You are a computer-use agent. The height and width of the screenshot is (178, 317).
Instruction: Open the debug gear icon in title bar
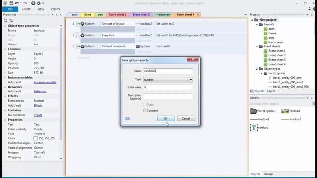39,3
